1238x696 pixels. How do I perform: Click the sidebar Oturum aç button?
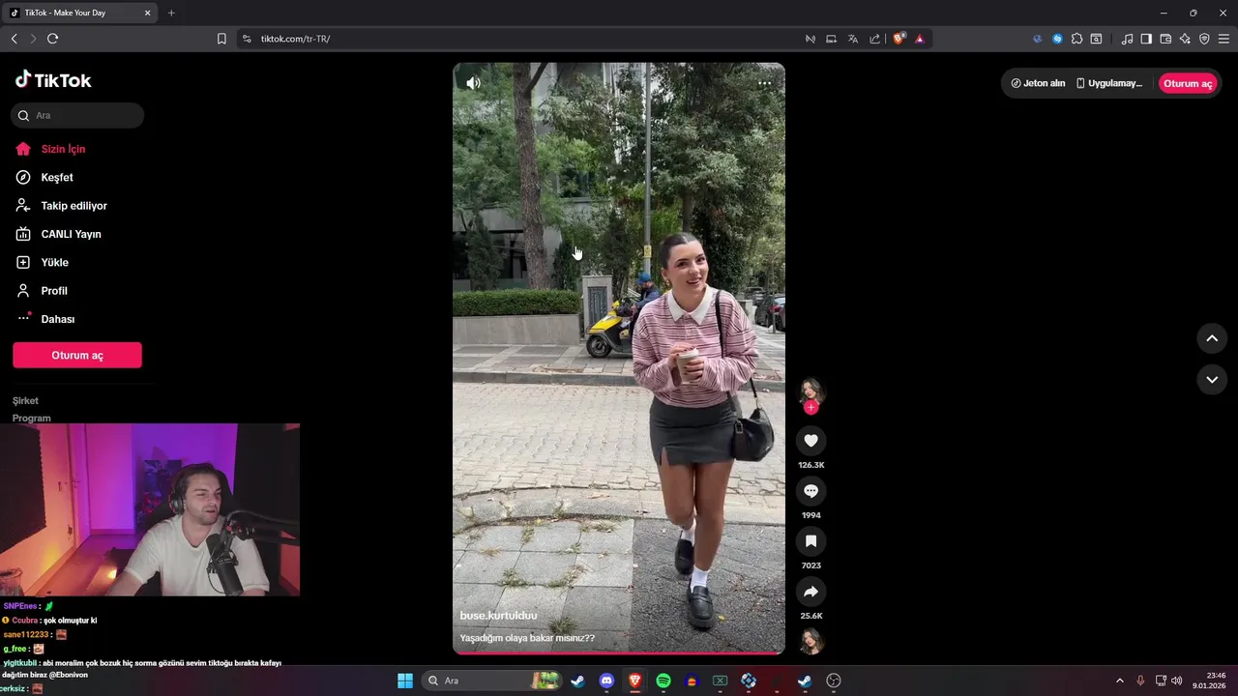77,355
